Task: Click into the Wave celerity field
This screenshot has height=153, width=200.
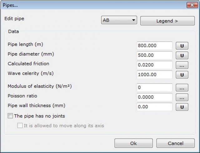Action: 154,75
